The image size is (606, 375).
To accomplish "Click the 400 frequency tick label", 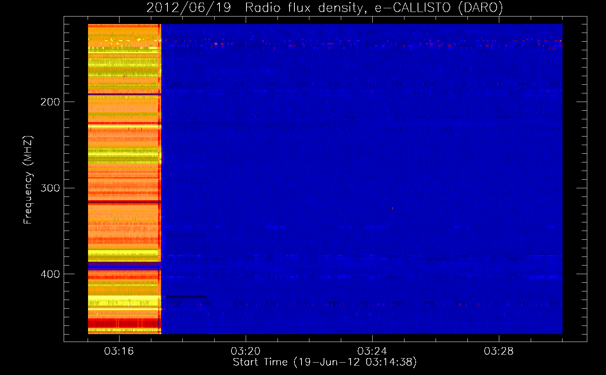I will (x=50, y=274).
